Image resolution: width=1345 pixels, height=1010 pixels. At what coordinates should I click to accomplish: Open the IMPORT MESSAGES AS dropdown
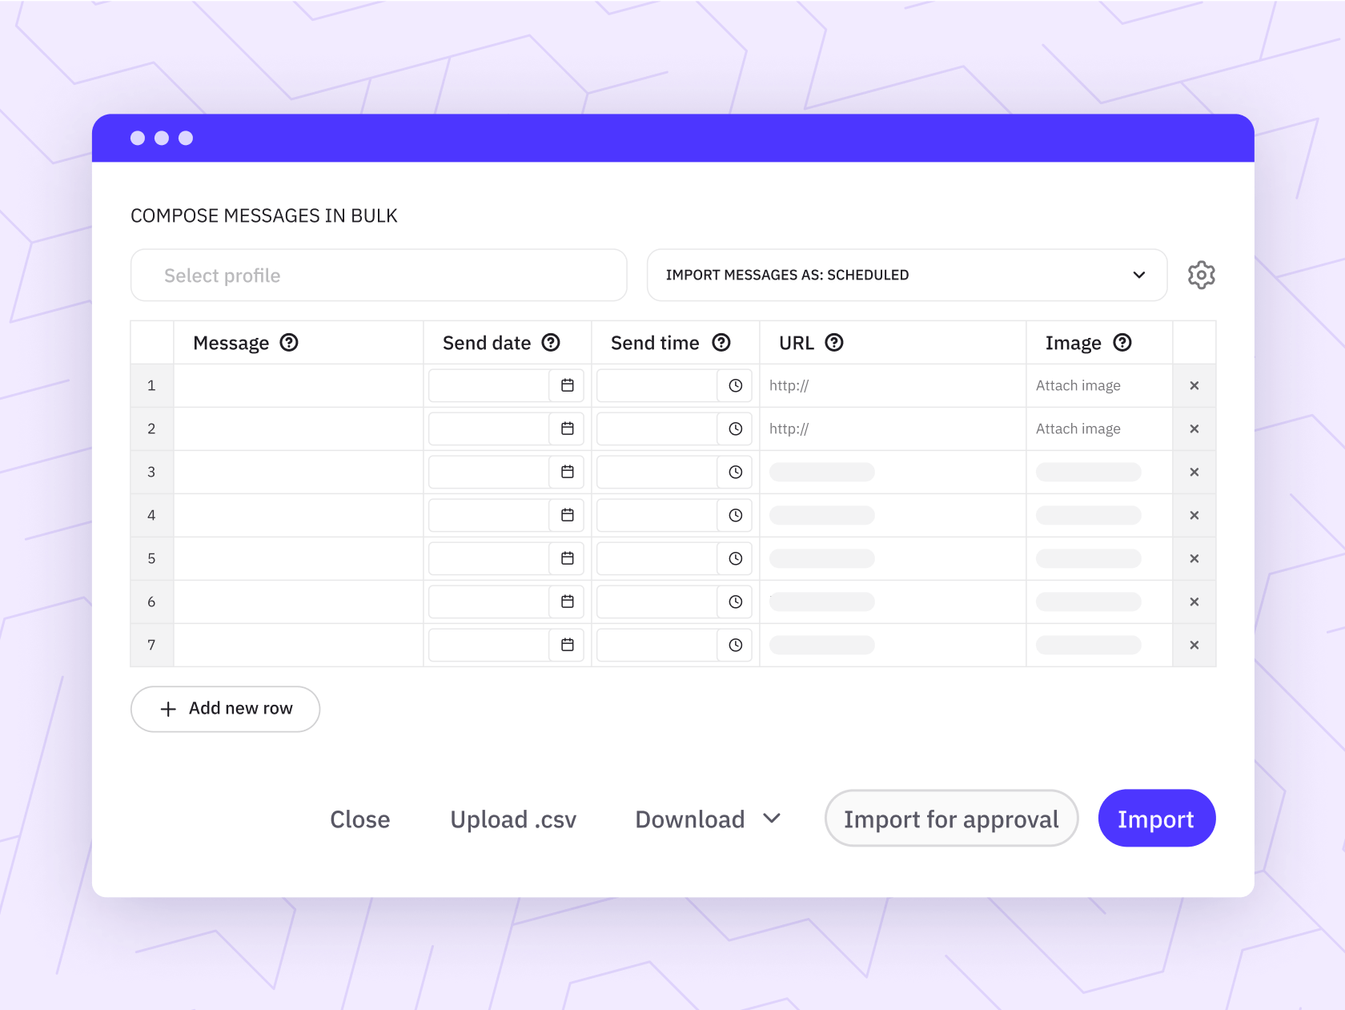905,275
